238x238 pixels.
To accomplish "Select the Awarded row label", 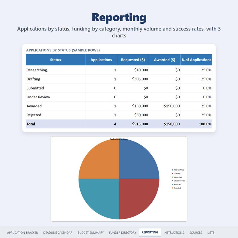I will [34, 106].
